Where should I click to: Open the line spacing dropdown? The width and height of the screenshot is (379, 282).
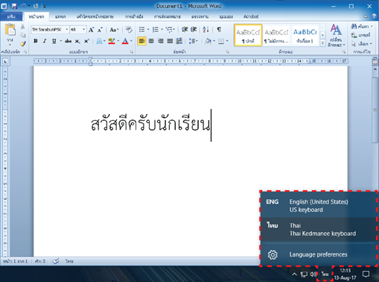coord(193,41)
